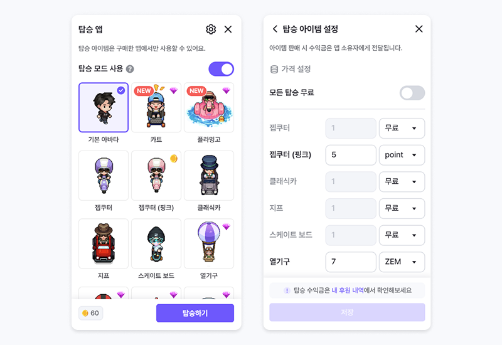Expand the ZEM currency dropdown for 열기구
The height and width of the screenshot is (345, 502).
tap(402, 262)
